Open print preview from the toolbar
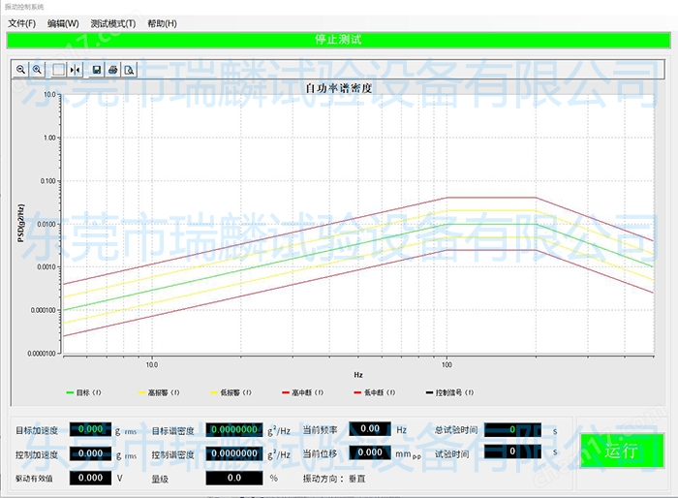The width and height of the screenshot is (678, 498). (x=129, y=70)
